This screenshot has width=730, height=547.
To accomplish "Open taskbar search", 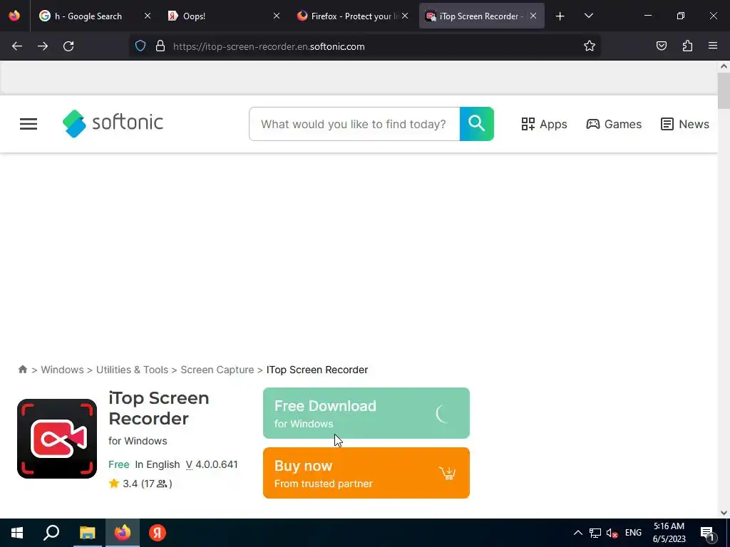I will point(51,533).
